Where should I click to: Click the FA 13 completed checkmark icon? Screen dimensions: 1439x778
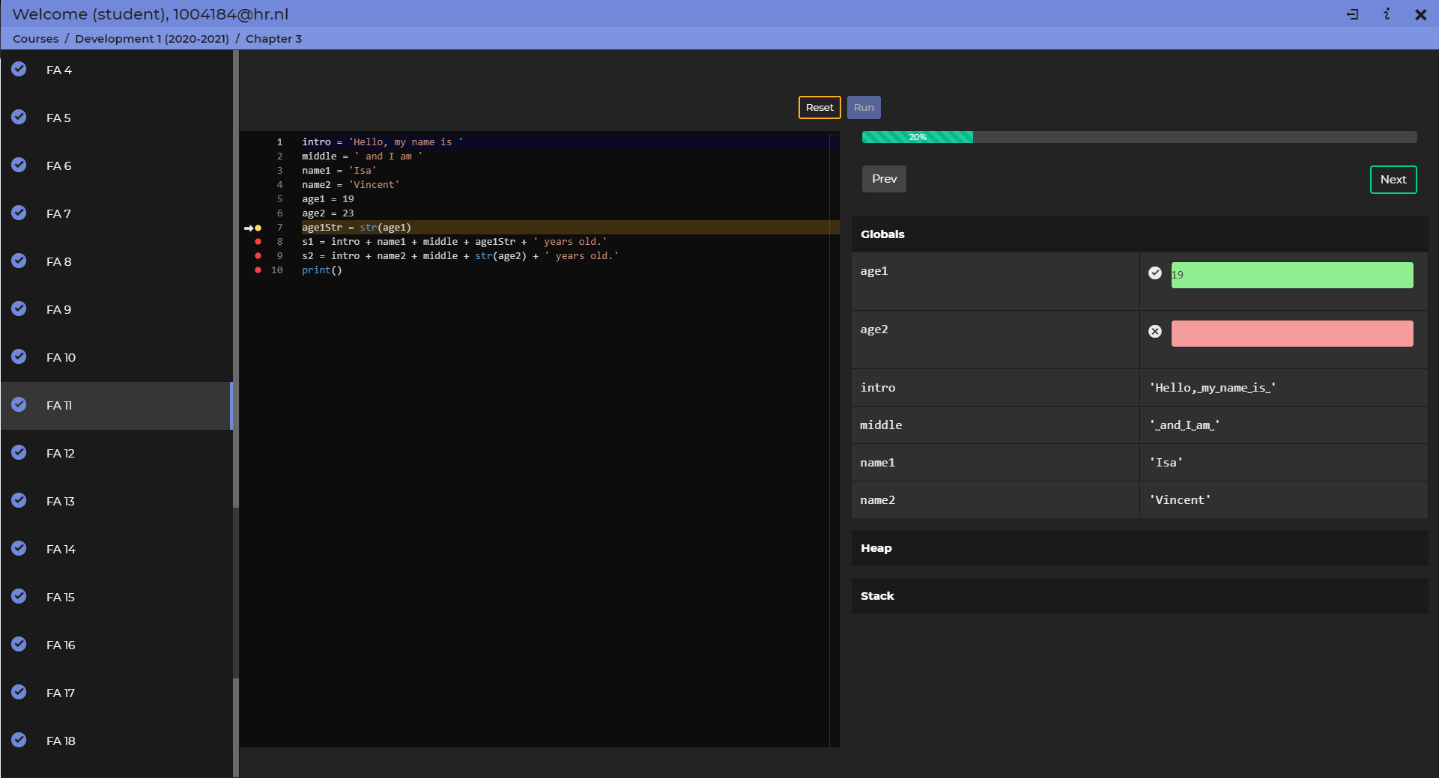pyautogui.click(x=19, y=500)
